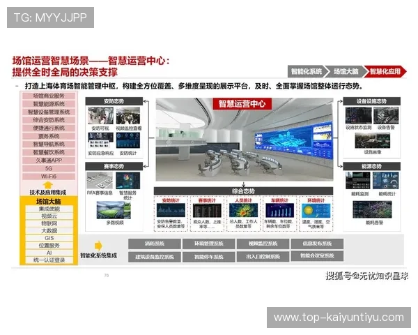This screenshot has height=335, width=418.
Task: Open the FIFA赛事信息 thumbnail
Action: [x=100, y=181]
